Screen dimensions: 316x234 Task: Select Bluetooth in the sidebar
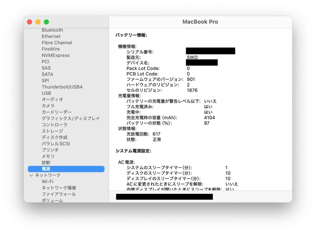click(x=52, y=30)
